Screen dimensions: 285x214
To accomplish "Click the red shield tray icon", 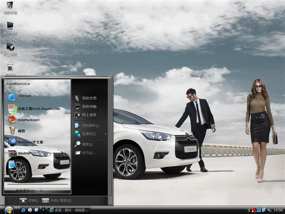I will pyautogui.click(x=254, y=210).
